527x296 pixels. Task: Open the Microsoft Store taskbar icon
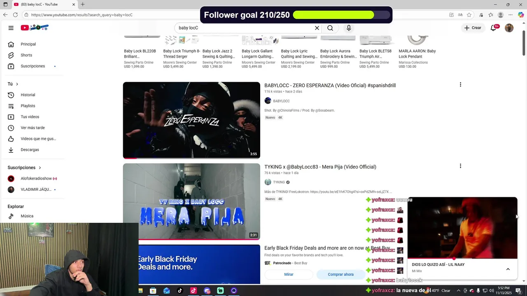pos(153,291)
